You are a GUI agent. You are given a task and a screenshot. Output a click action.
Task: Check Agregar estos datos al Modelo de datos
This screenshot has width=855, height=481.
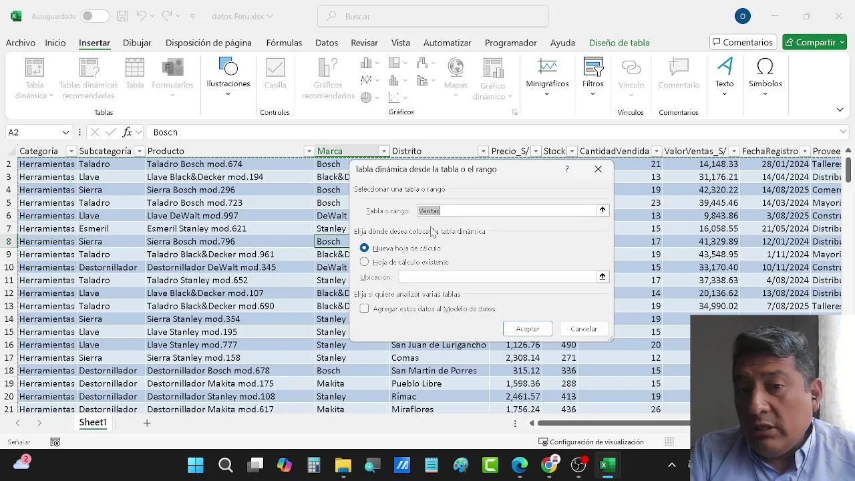364,309
